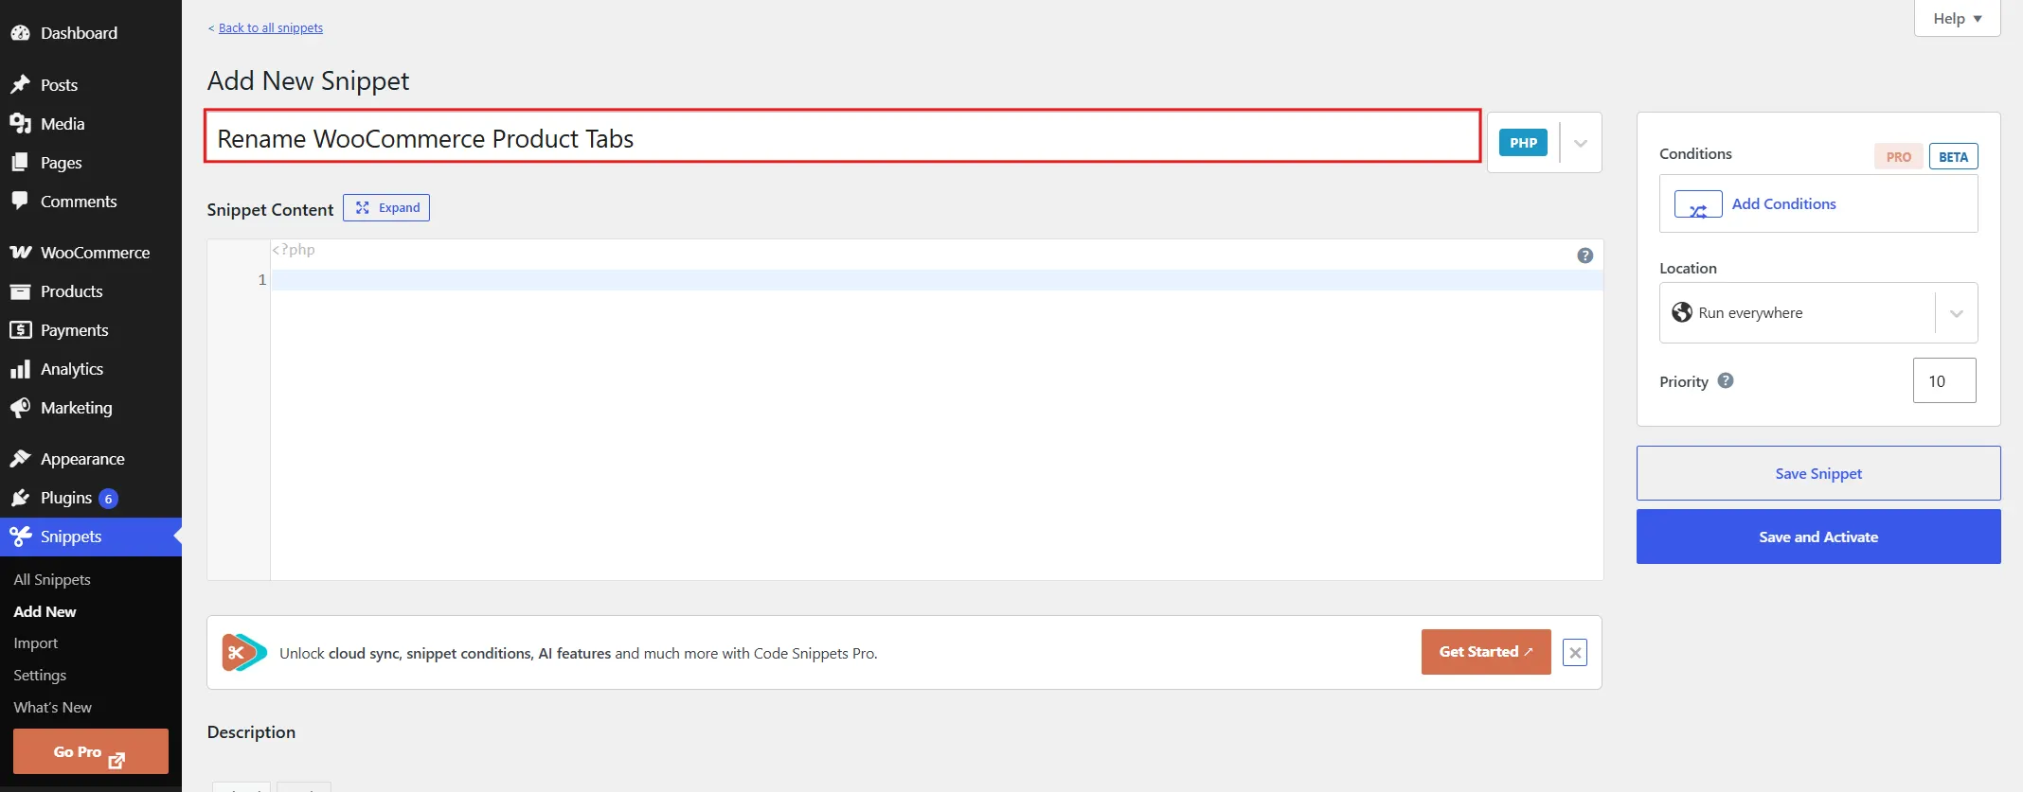Open the Help dropdown tab

pyautogui.click(x=1958, y=18)
